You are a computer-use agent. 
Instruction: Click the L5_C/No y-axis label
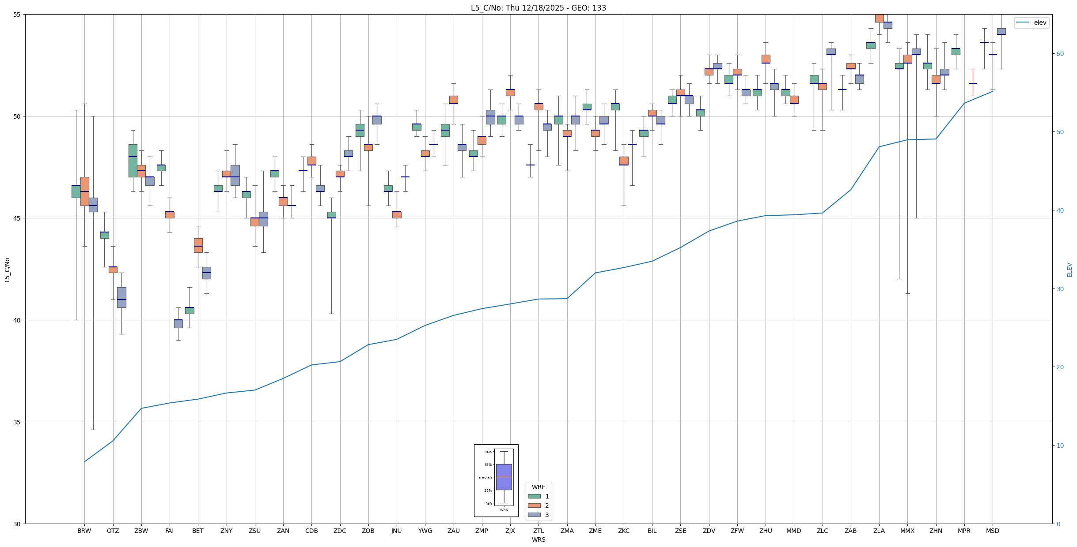(x=7, y=270)
